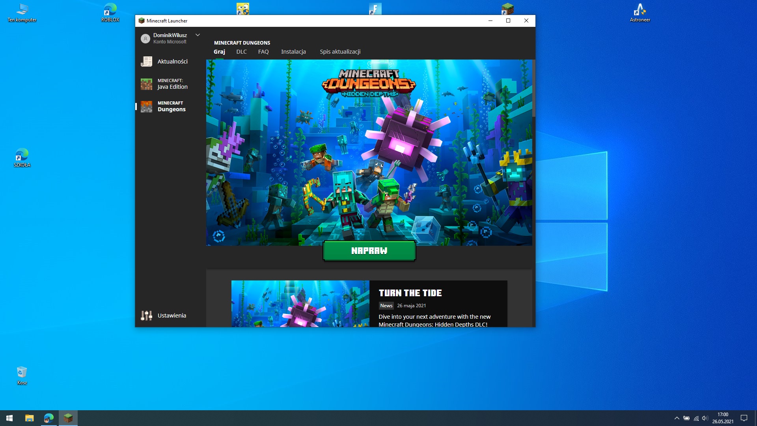Switch to the DLC tab

coord(241,52)
